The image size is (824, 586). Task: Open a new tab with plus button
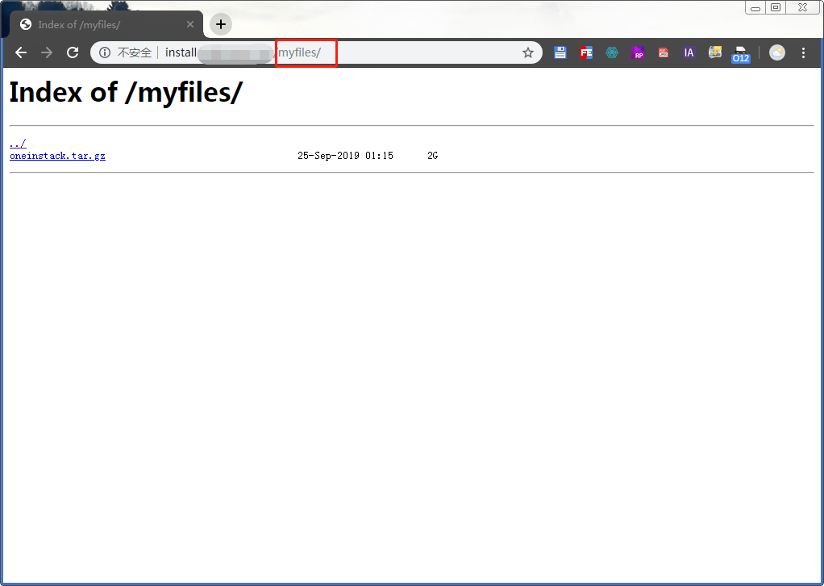click(x=221, y=24)
